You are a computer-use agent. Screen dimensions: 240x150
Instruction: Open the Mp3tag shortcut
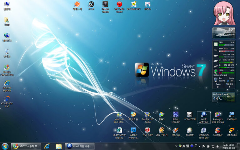(175, 132)
